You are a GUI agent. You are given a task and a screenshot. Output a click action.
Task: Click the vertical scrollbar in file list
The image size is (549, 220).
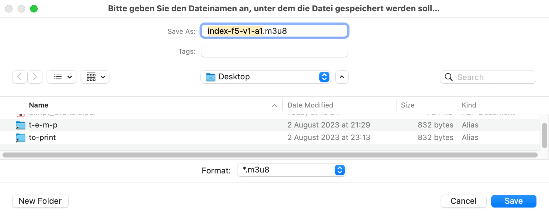coord(544,135)
